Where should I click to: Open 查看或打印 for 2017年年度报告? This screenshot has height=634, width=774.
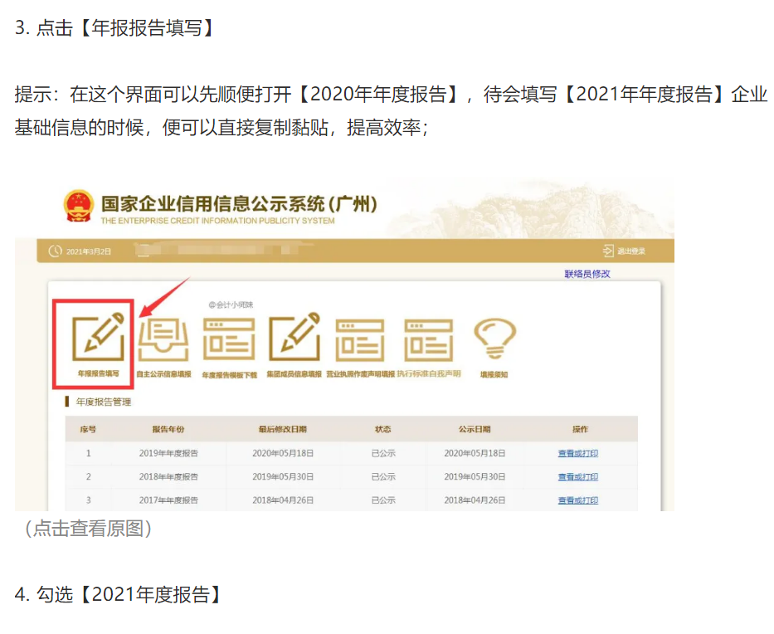click(x=578, y=500)
